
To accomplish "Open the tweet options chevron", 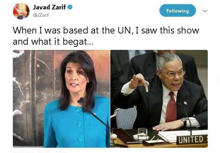I will pyautogui.click(x=205, y=11).
